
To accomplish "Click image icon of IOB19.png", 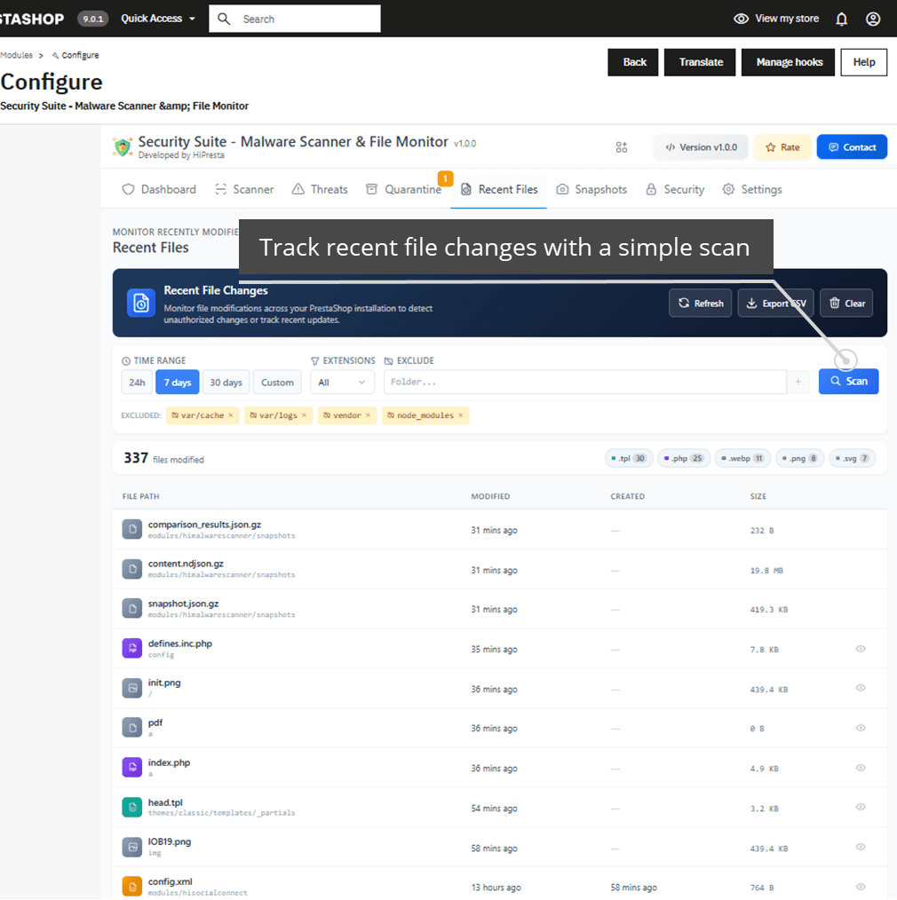I will (132, 847).
